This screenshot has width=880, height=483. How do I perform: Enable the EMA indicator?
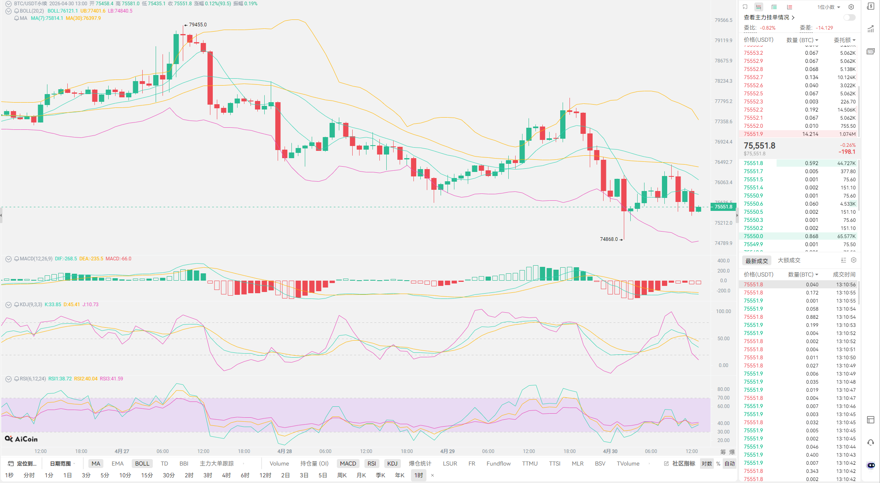click(118, 464)
